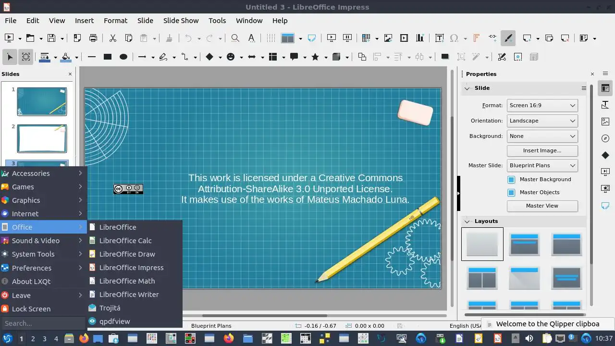Insert chart icon in toolbar

[420, 38]
